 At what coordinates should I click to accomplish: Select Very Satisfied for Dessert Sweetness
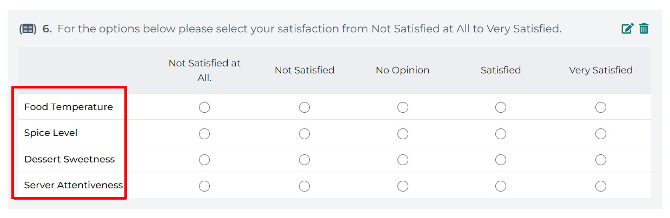[601, 160]
